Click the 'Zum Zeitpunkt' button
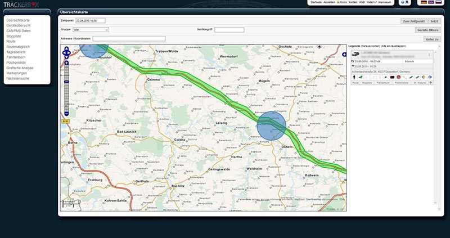 (413, 21)
